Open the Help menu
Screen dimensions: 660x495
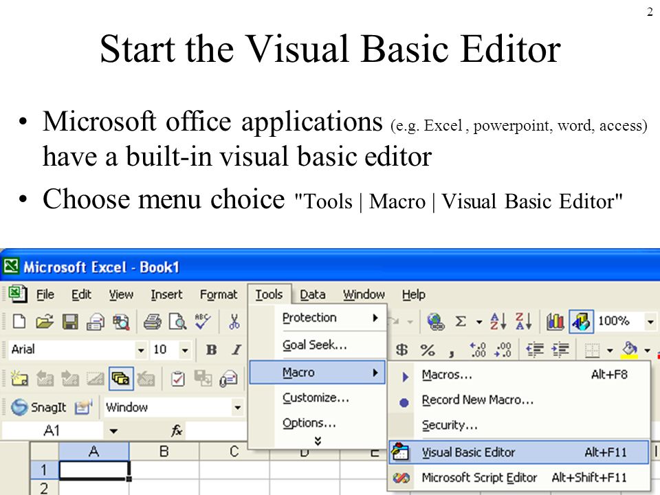click(x=413, y=294)
